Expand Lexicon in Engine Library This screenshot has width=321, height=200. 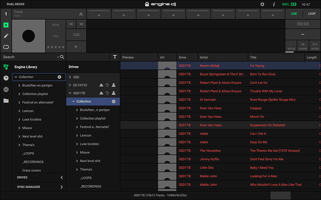point(19,111)
